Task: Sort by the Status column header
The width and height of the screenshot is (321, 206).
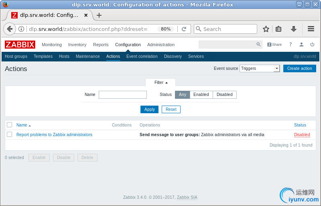Action: tap(300, 125)
